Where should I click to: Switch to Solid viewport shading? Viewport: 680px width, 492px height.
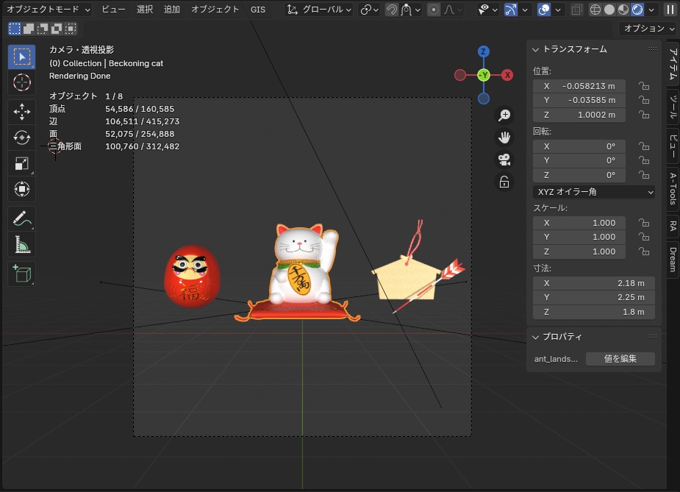point(608,9)
